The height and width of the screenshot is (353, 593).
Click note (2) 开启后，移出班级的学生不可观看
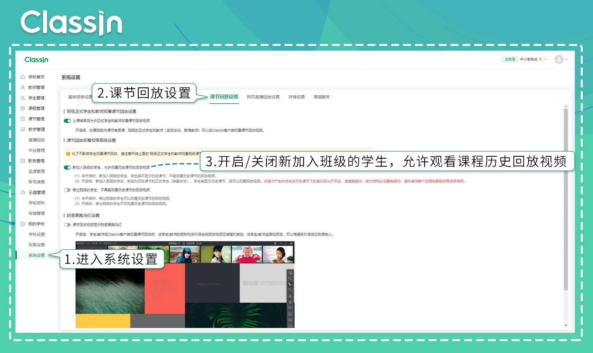pos(121,204)
